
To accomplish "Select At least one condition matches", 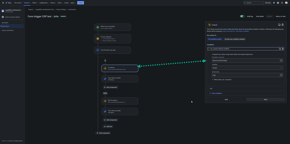I will click(x=235, y=39).
